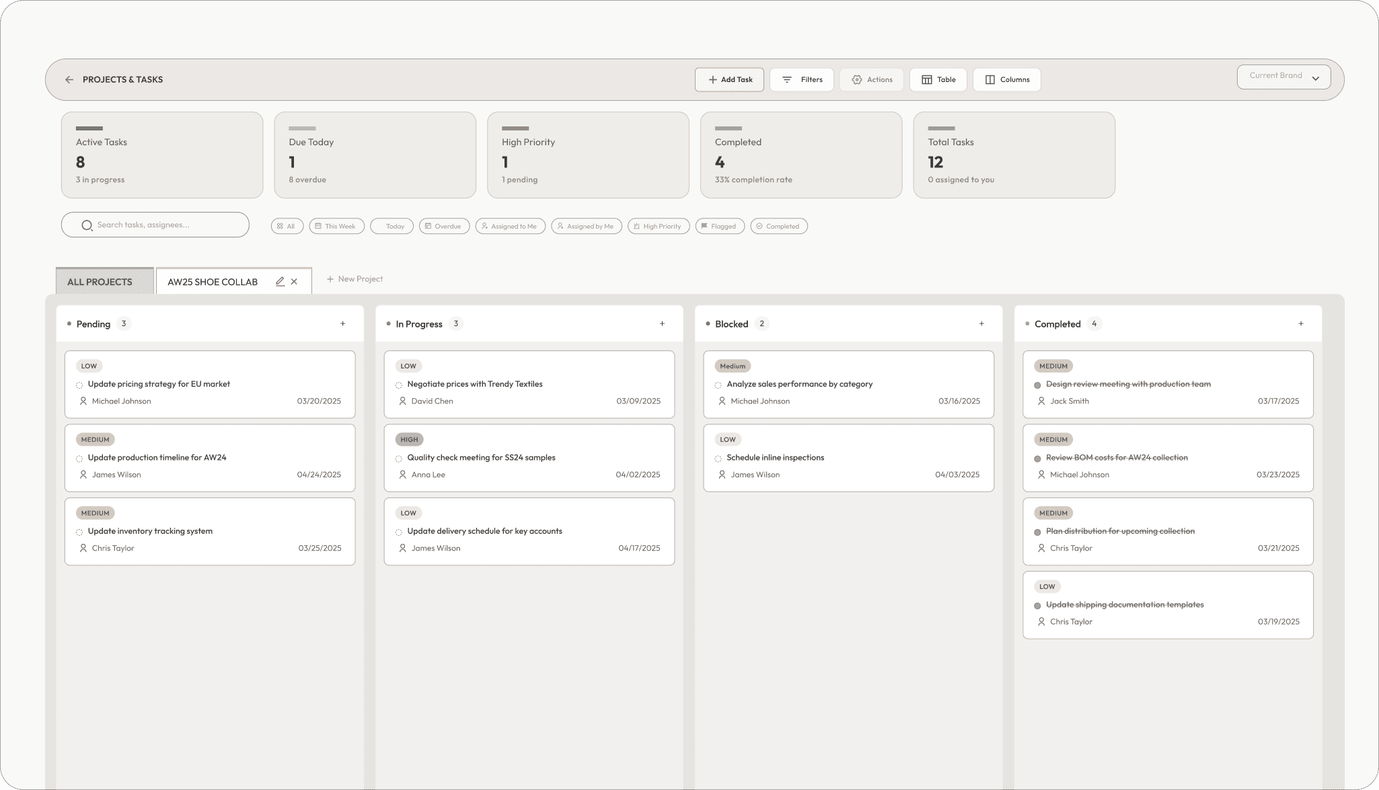Switch to the All Projects tab
The height and width of the screenshot is (790, 1379).
(100, 282)
